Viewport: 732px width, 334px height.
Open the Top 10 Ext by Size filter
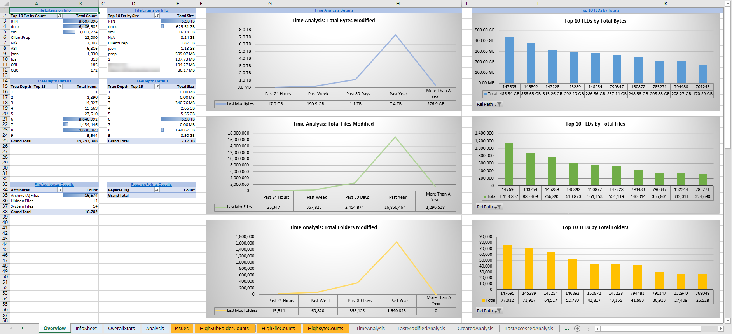pyautogui.click(x=157, y=16)
